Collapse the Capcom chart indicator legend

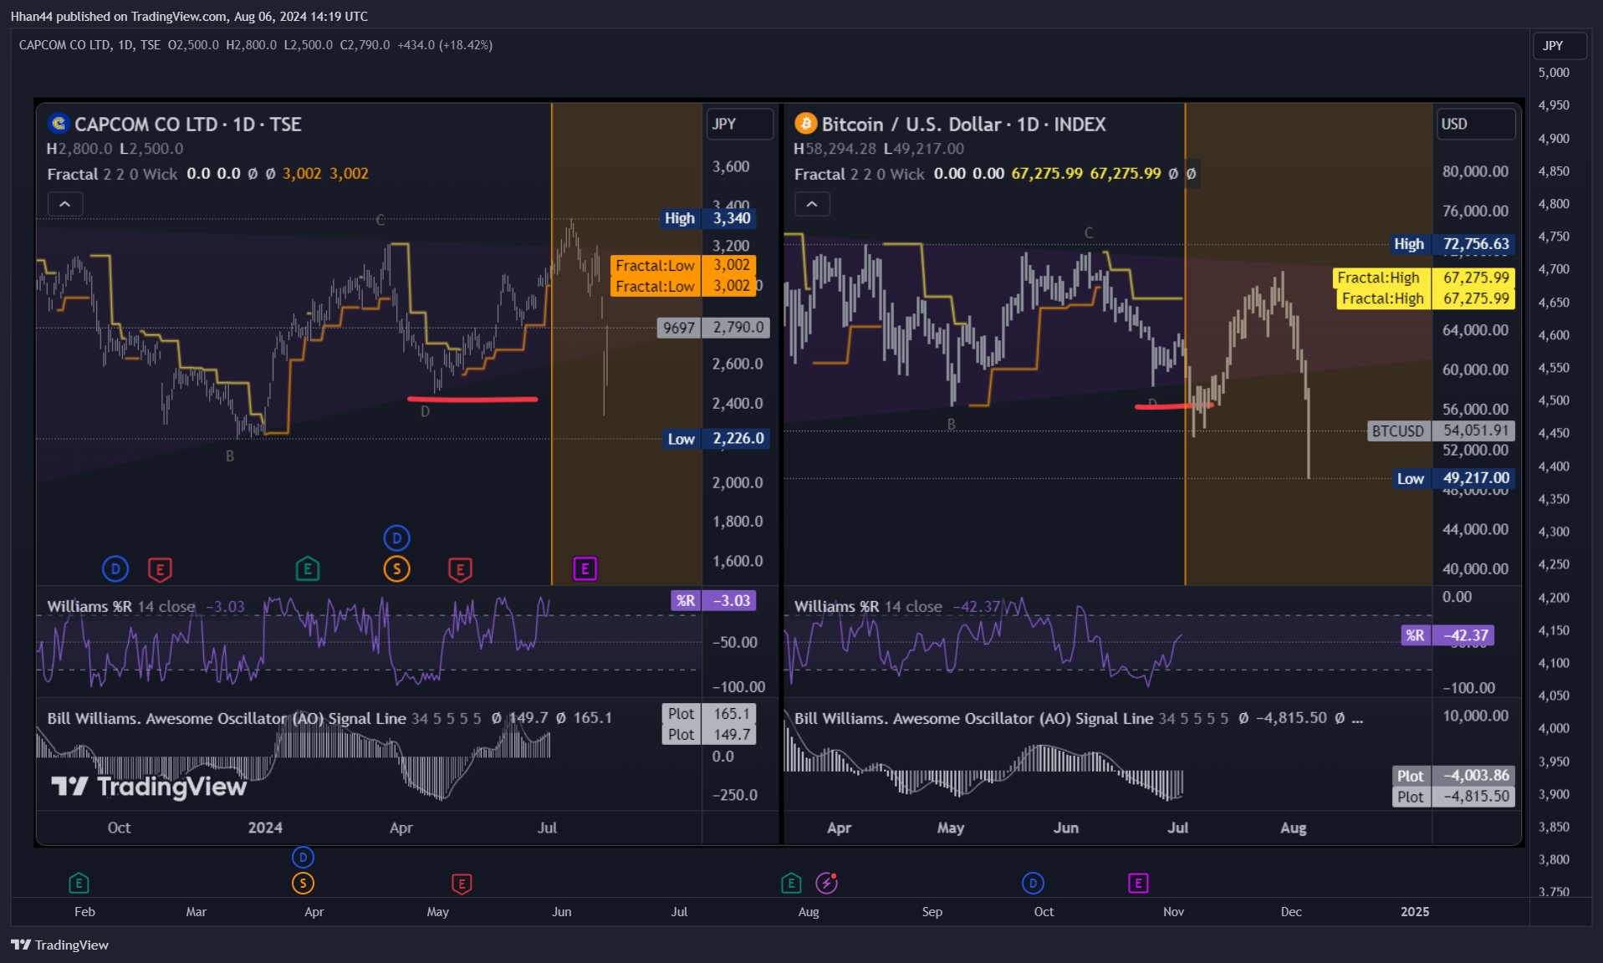pos(64,204)
